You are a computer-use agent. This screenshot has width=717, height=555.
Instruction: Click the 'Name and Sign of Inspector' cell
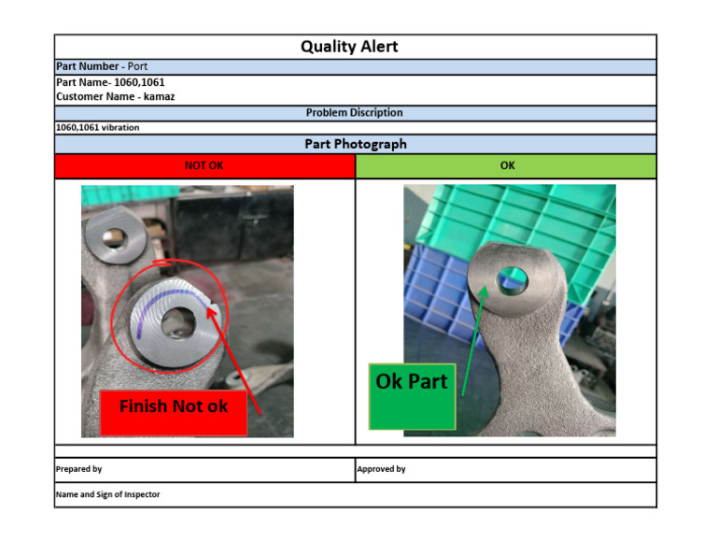(356, 494)
